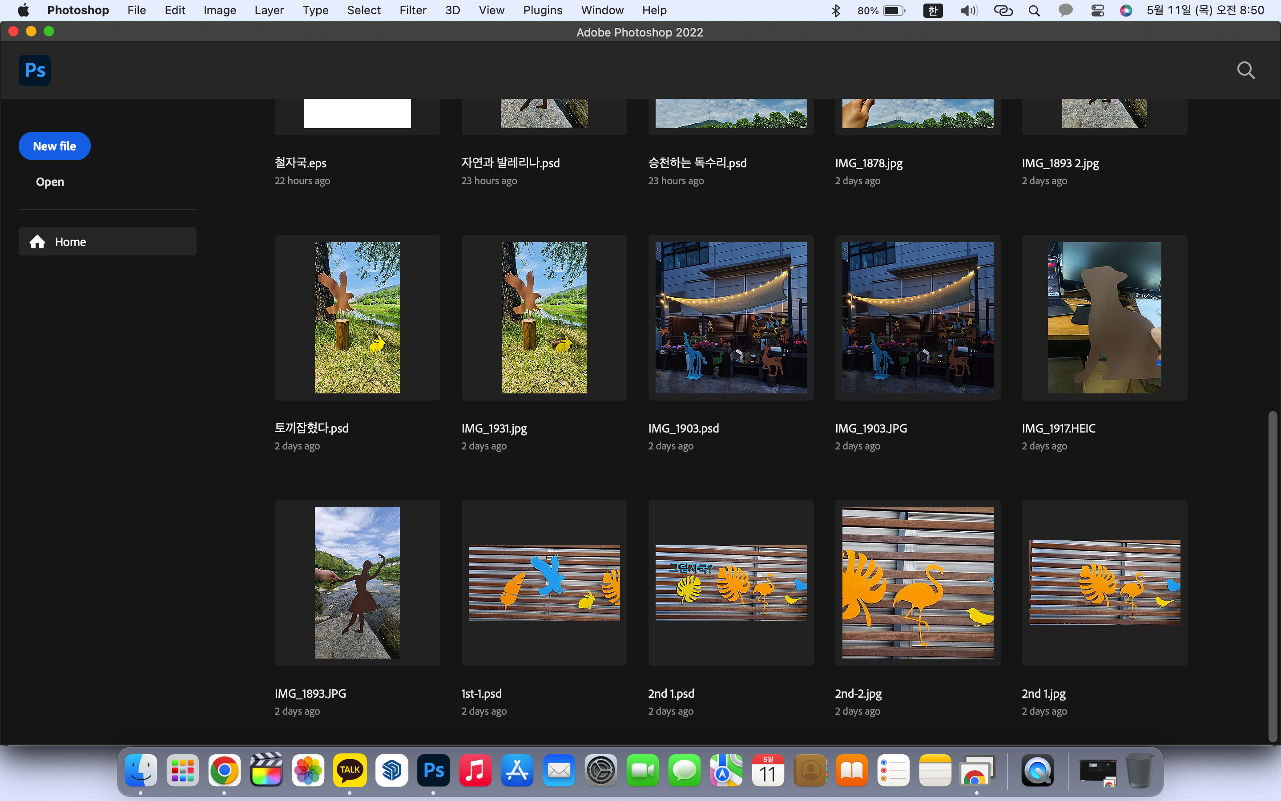Click the Open button
This screenshot has width=1281, height=801.
50,182
